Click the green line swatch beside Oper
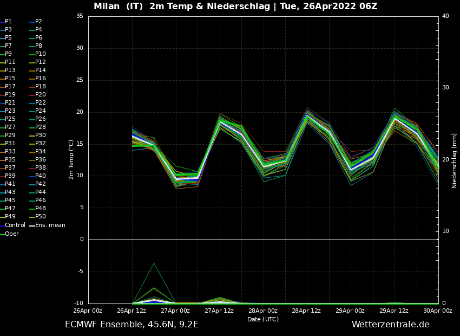Image resolution: width=460 pixels, height=336 pixels. click(2, 234)
